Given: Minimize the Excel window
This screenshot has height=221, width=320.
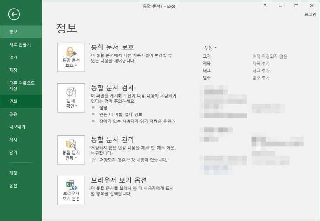Looking at the screenshot, I should click(280, 6).
